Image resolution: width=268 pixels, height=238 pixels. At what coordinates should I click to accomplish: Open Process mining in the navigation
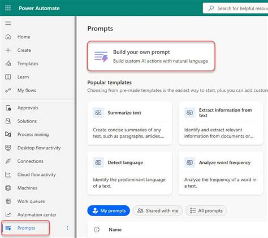tap(33, 134)
